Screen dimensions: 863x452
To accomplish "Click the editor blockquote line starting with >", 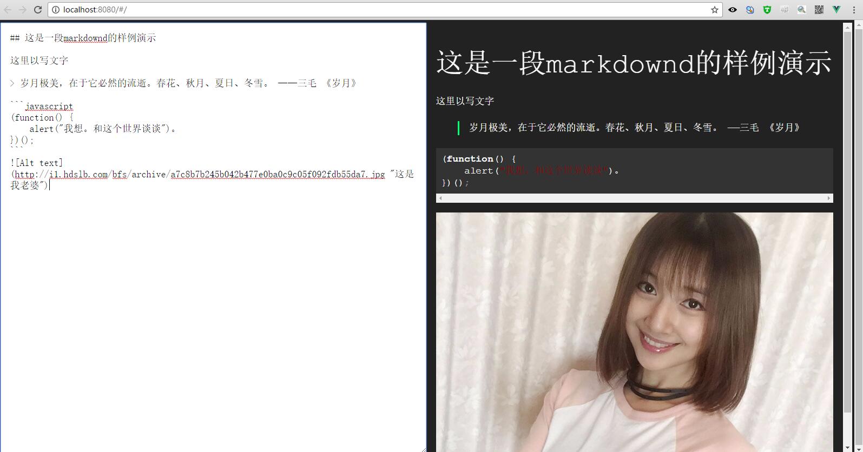I will pos(183,83).
